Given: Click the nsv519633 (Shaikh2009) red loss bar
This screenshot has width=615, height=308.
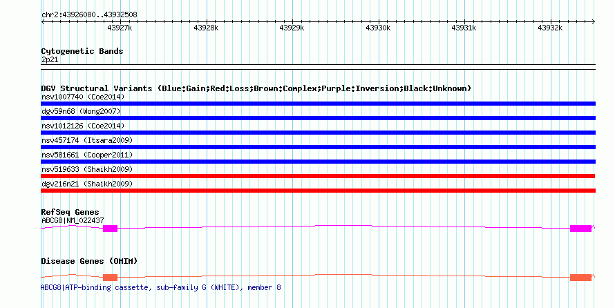Looking at the screenshot, I should pos(318,176).
